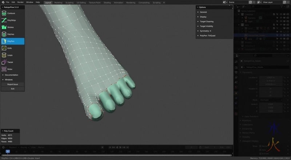Image resolution: width=291 pixels, height=160 pixels.
Task: Hide the Light object with eye icon
Action: click(281, 22)
